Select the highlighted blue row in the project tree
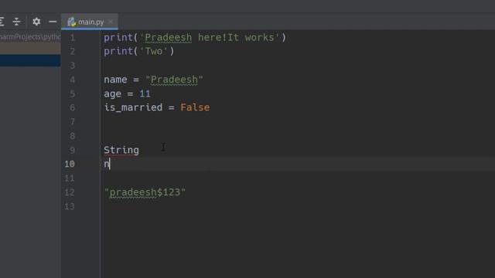The width and height of the screenshot is (495, 278). click(x=30, y=60)
